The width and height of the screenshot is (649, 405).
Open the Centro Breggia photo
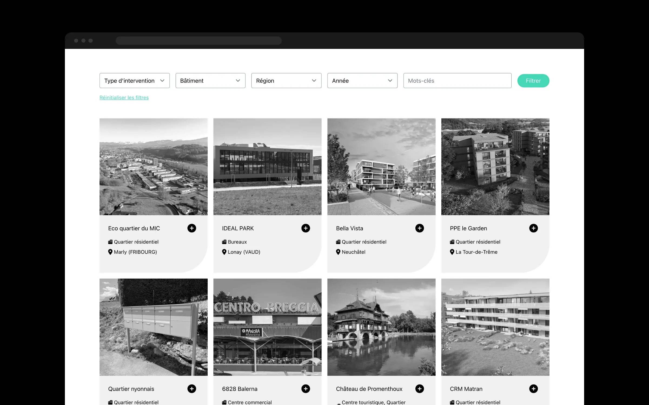tap(267, 327)
